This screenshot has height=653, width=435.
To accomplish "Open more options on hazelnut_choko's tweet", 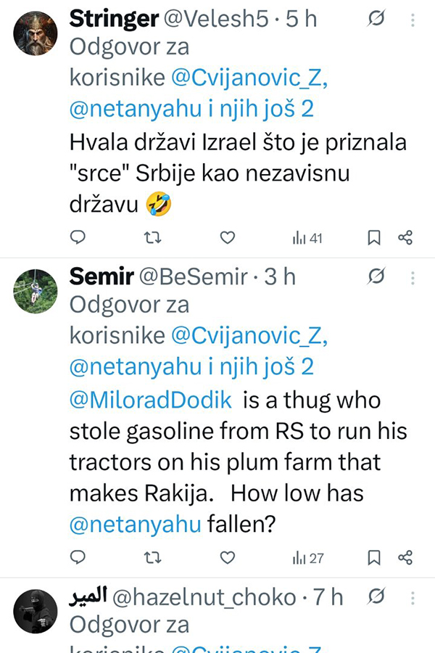I will pyautogui.click(x=413, y=596).
